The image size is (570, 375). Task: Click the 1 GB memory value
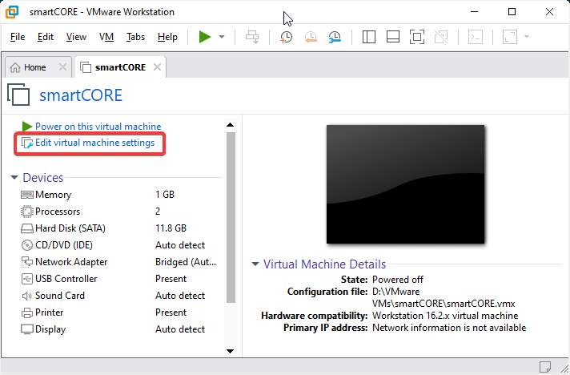pos(165,195)
